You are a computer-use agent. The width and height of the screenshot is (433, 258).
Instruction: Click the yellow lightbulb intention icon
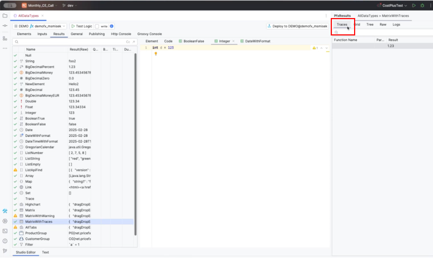(x=155, y=54)
